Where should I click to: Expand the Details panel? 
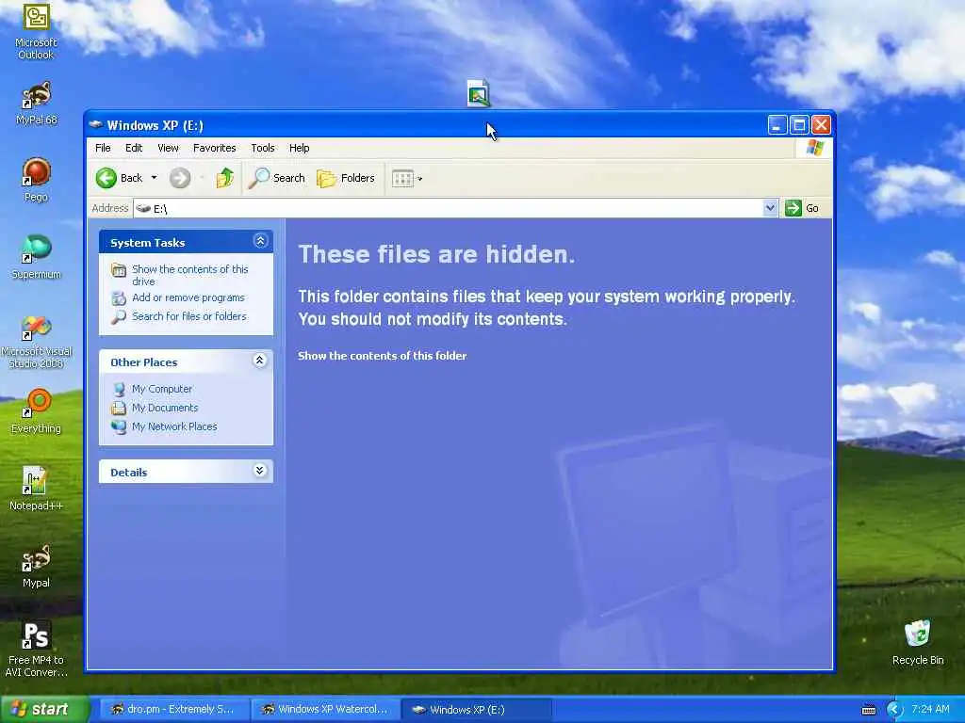[x=260, y=471]
